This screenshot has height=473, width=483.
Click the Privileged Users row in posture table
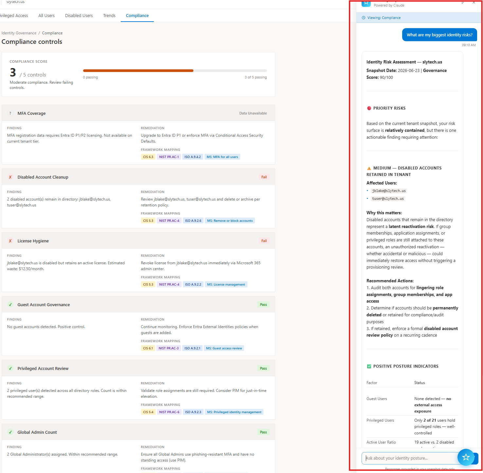pos(412,427)
